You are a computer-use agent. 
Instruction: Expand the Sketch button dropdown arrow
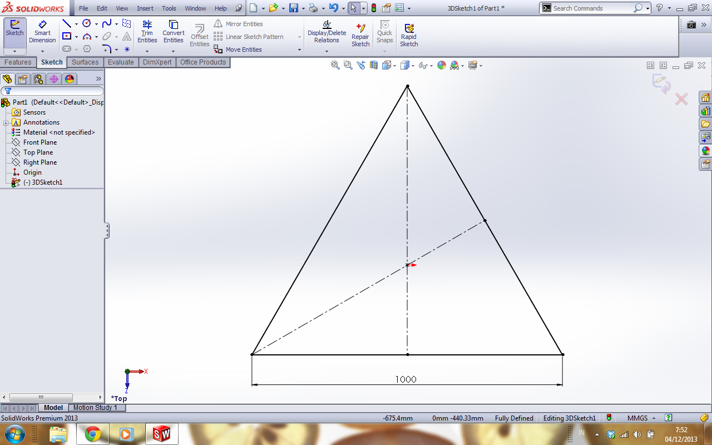(14, 51)
